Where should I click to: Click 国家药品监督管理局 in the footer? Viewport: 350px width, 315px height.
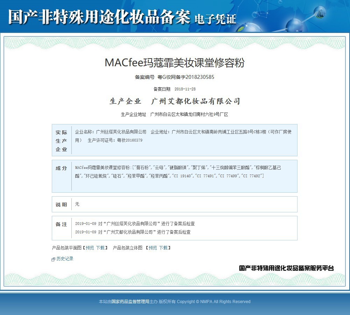point(130,302)
